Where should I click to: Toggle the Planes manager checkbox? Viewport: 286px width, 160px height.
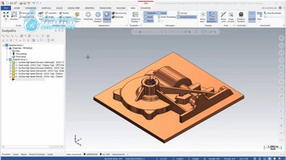149,21
